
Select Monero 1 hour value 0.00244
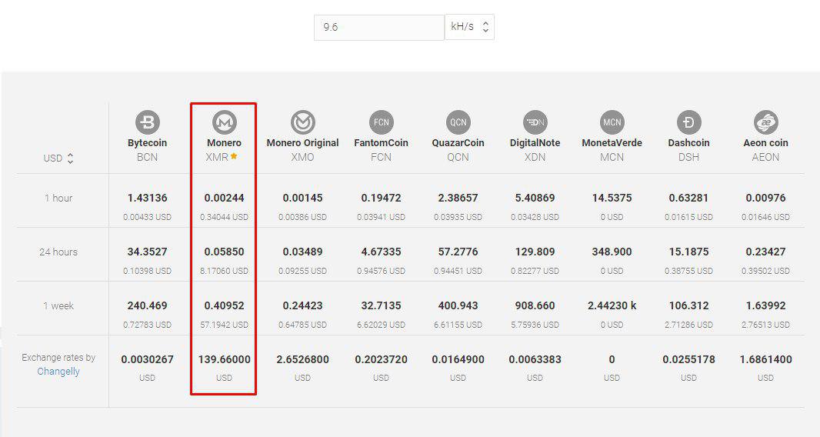(x=225, y=198)
